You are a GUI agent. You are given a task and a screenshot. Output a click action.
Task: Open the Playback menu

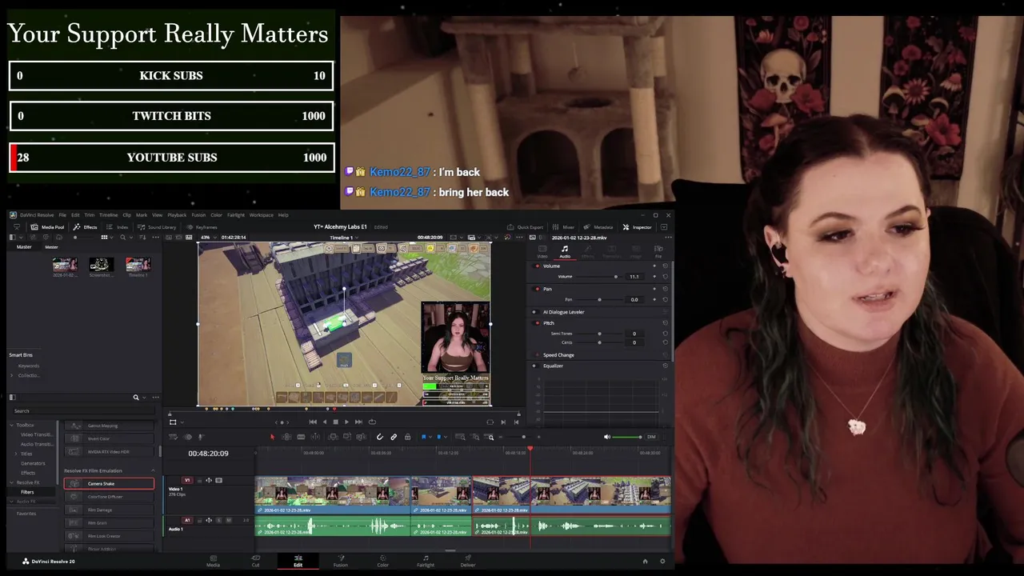click(x=177, y=215)
